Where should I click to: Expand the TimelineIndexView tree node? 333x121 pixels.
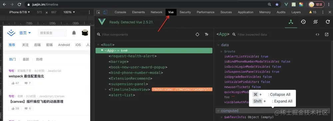click(106, 90)
